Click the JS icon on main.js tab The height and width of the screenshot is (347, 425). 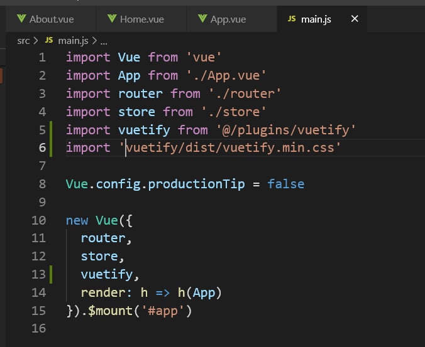click(292, 19)
